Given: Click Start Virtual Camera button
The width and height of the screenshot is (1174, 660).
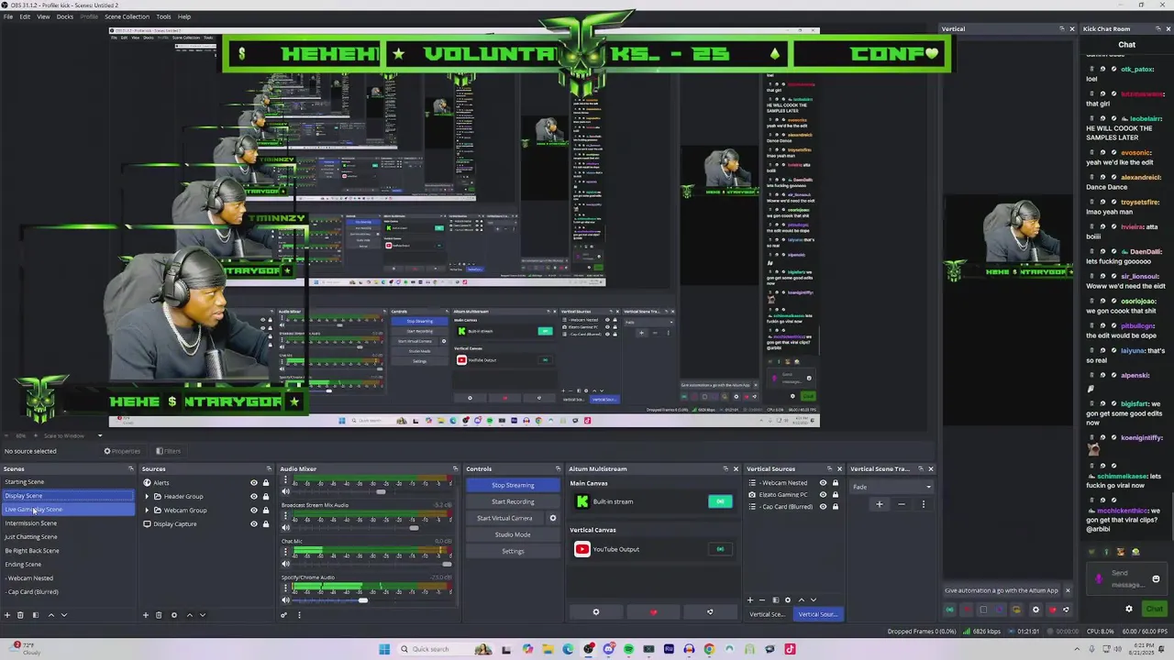Looking at the screenshot, I should 504,518.
